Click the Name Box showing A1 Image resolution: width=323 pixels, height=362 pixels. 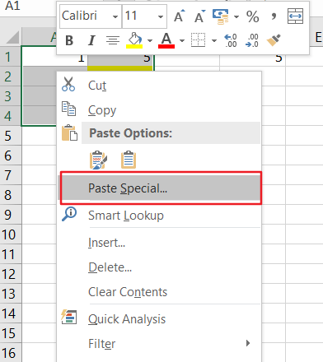(27, 6)
